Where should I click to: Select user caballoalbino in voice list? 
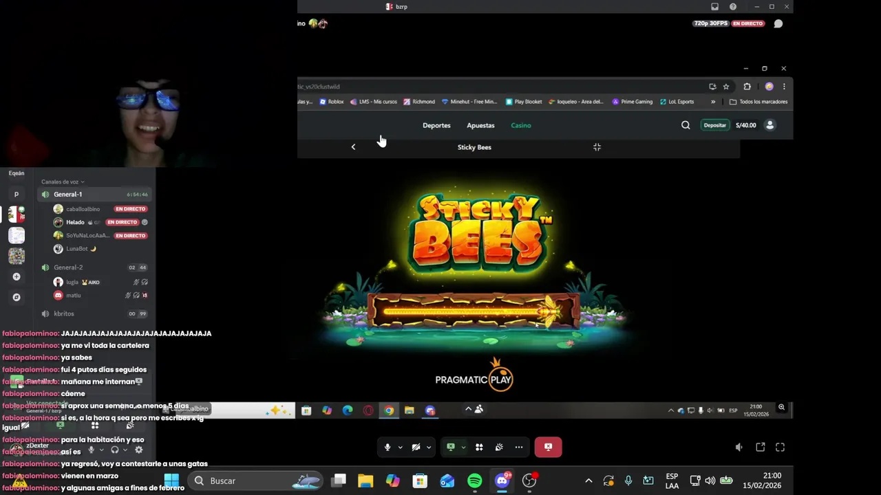(83, 209)
